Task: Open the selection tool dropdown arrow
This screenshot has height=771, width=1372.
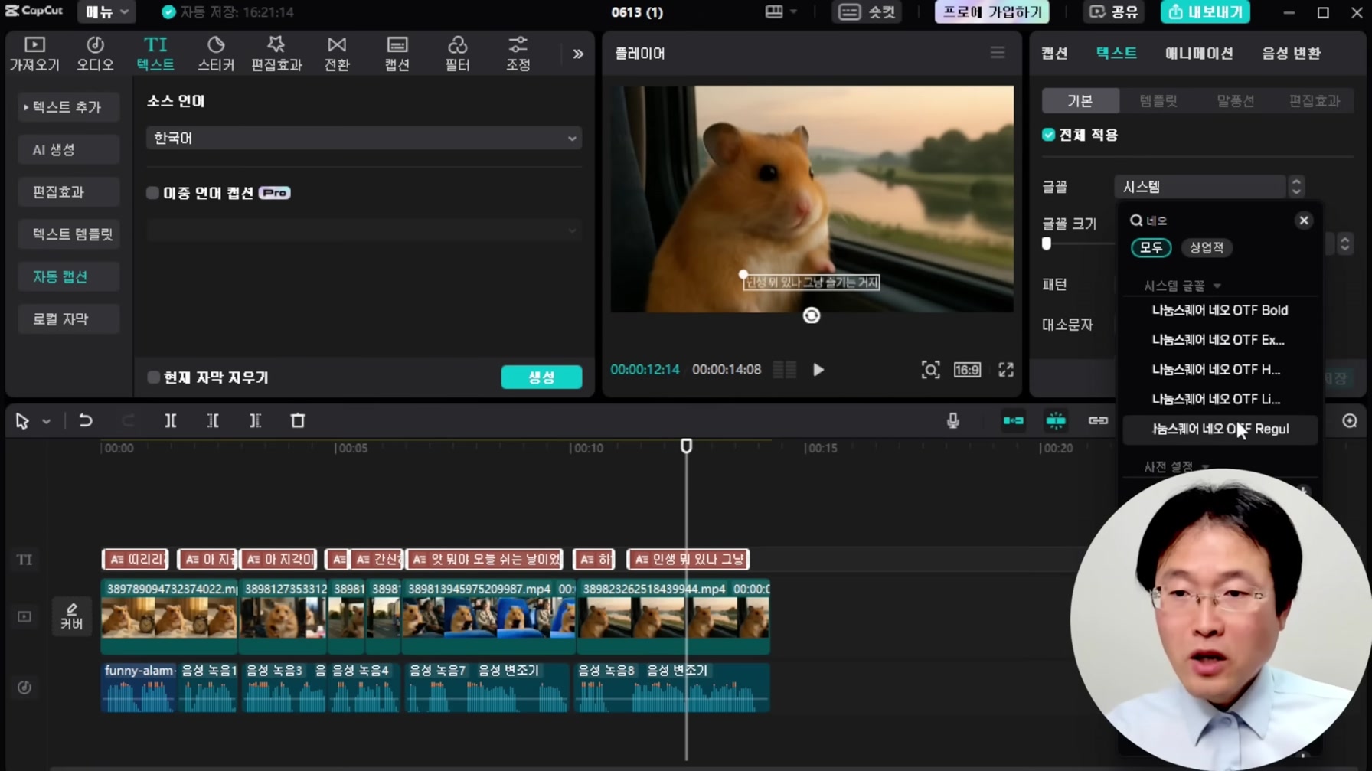Action: tap(46, 421)
